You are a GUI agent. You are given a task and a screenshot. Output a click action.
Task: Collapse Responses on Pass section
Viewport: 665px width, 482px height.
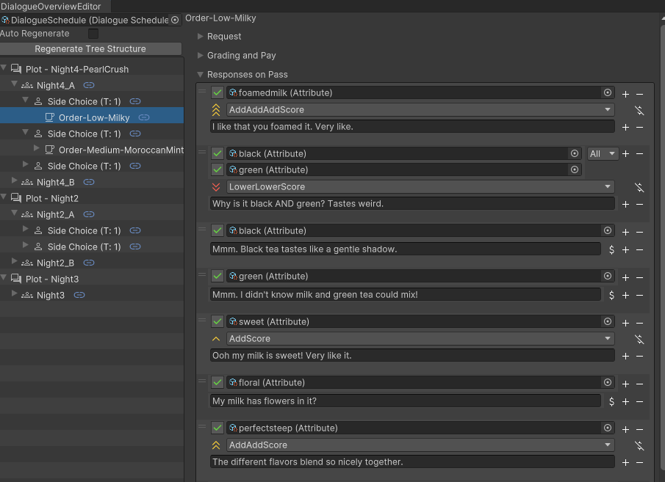pos(200,75)
